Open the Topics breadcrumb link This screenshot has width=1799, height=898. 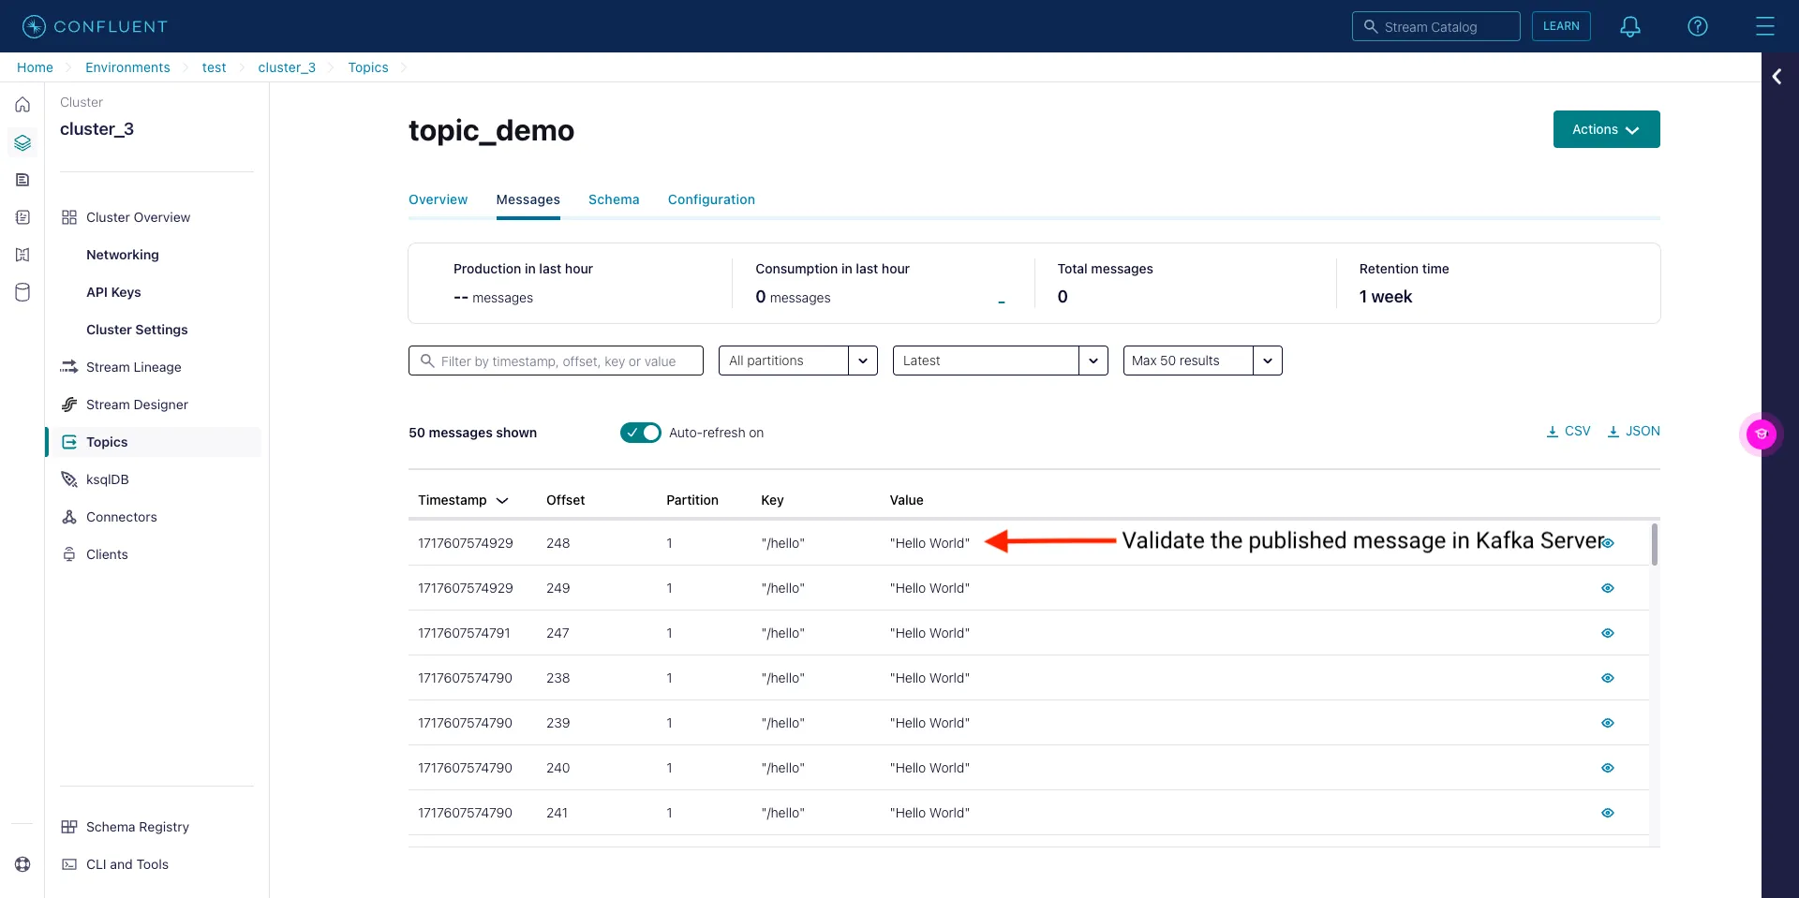point(368,67)
